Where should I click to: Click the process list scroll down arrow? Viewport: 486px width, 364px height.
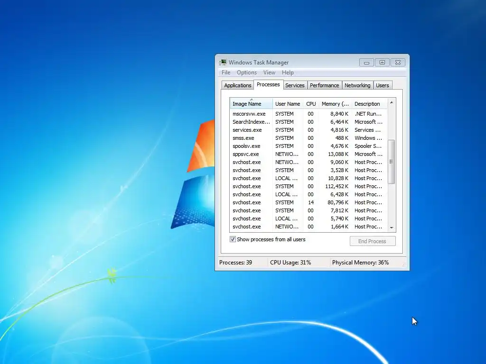point(392,228)
